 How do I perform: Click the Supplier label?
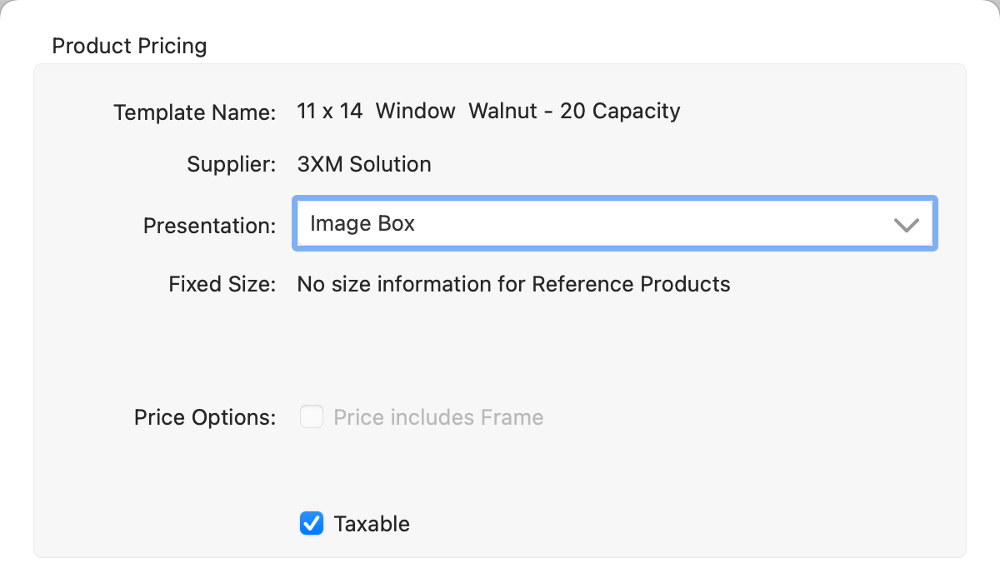pyautogui.click(x=231, y=164)
